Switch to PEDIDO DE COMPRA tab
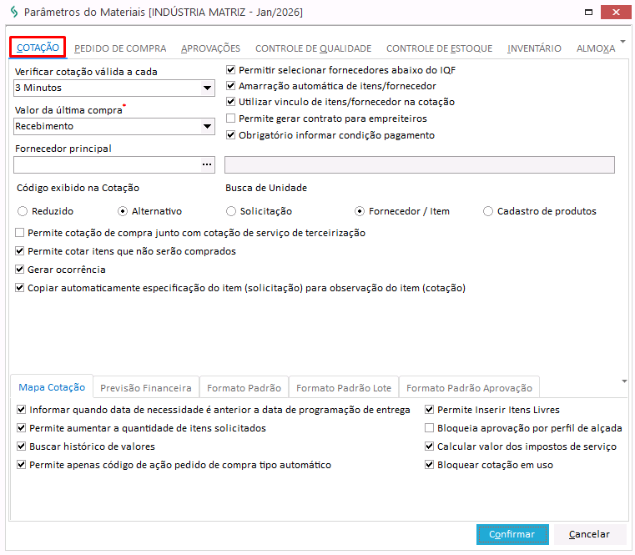 click(120, 48)
